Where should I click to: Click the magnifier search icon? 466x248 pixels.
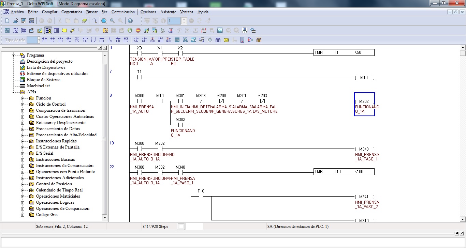[104, 21]
